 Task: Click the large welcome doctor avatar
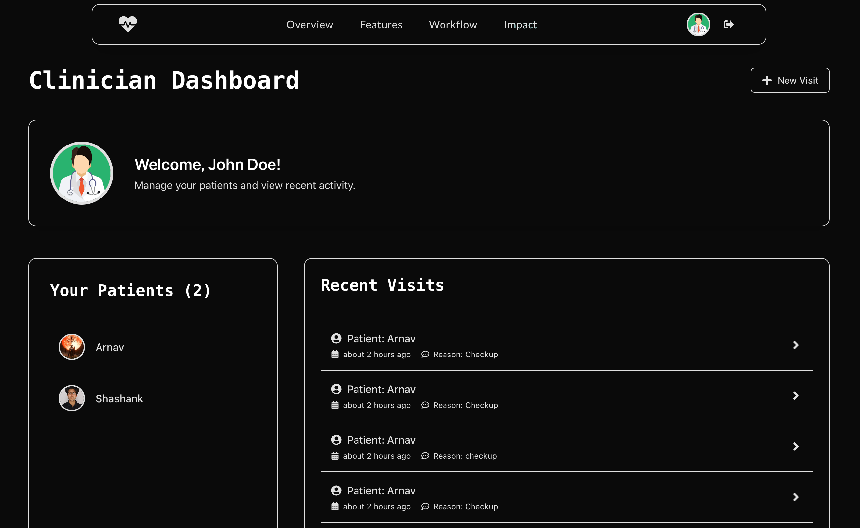81,173
